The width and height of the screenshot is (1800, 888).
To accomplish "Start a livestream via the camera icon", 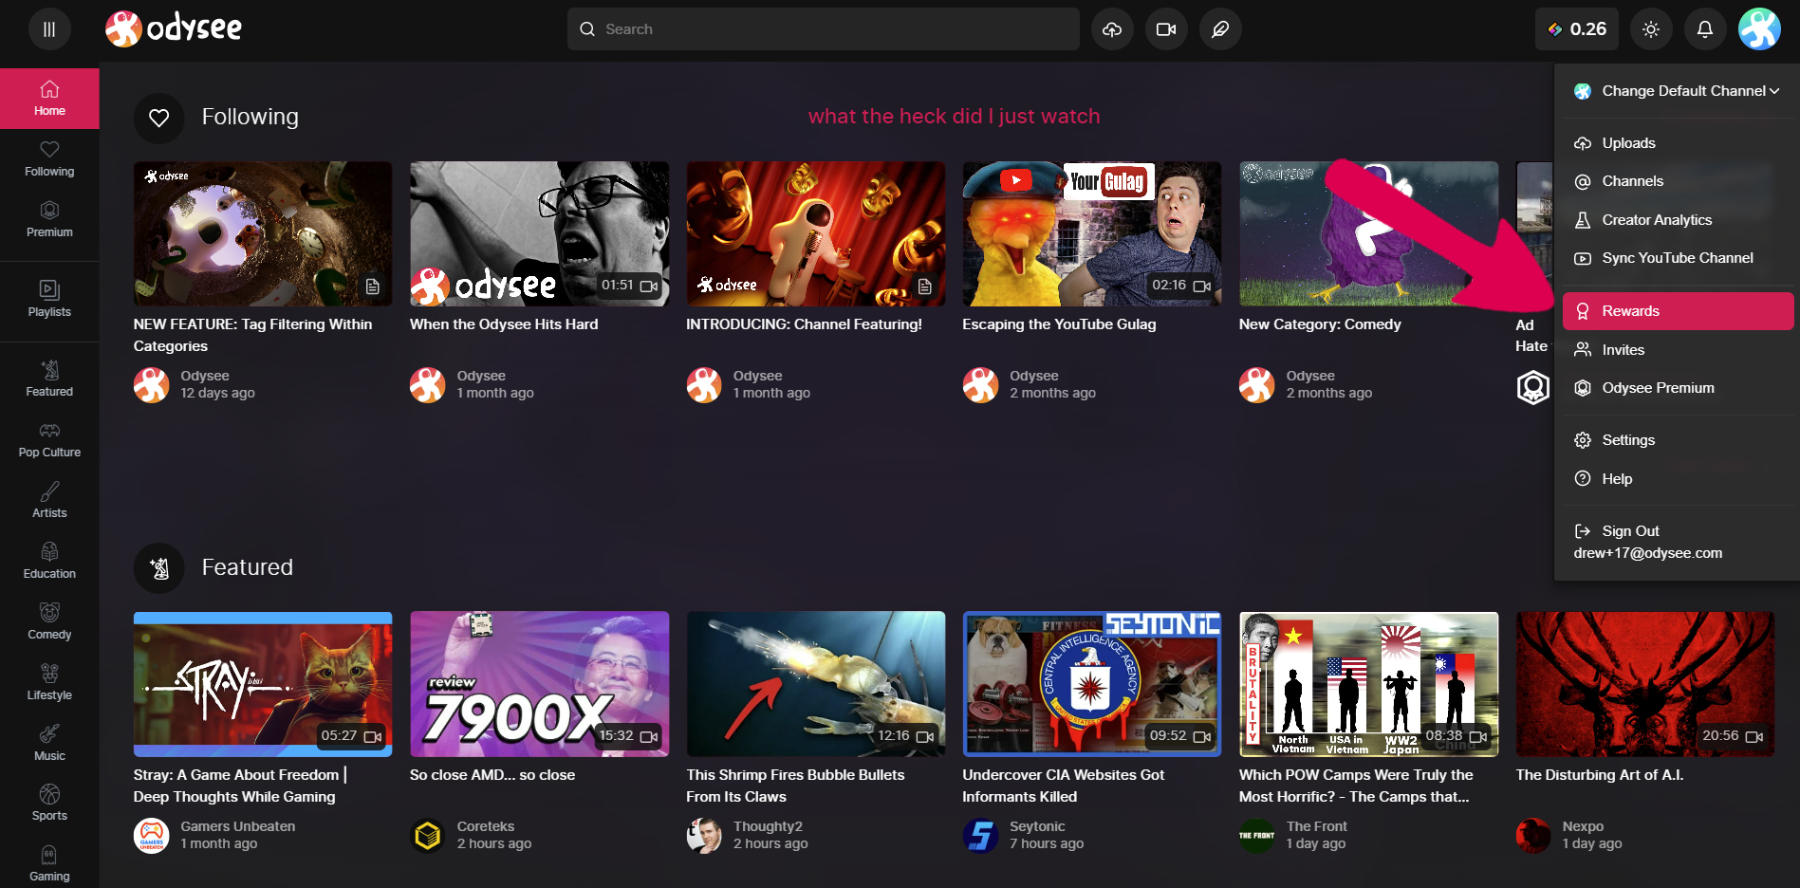I will point(1166,29).
